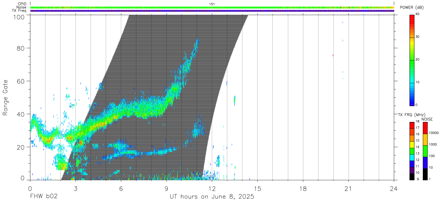Click the POWER (dB) color bar
This screenshot has height=204, width=443.
click(x=412, y=60)
